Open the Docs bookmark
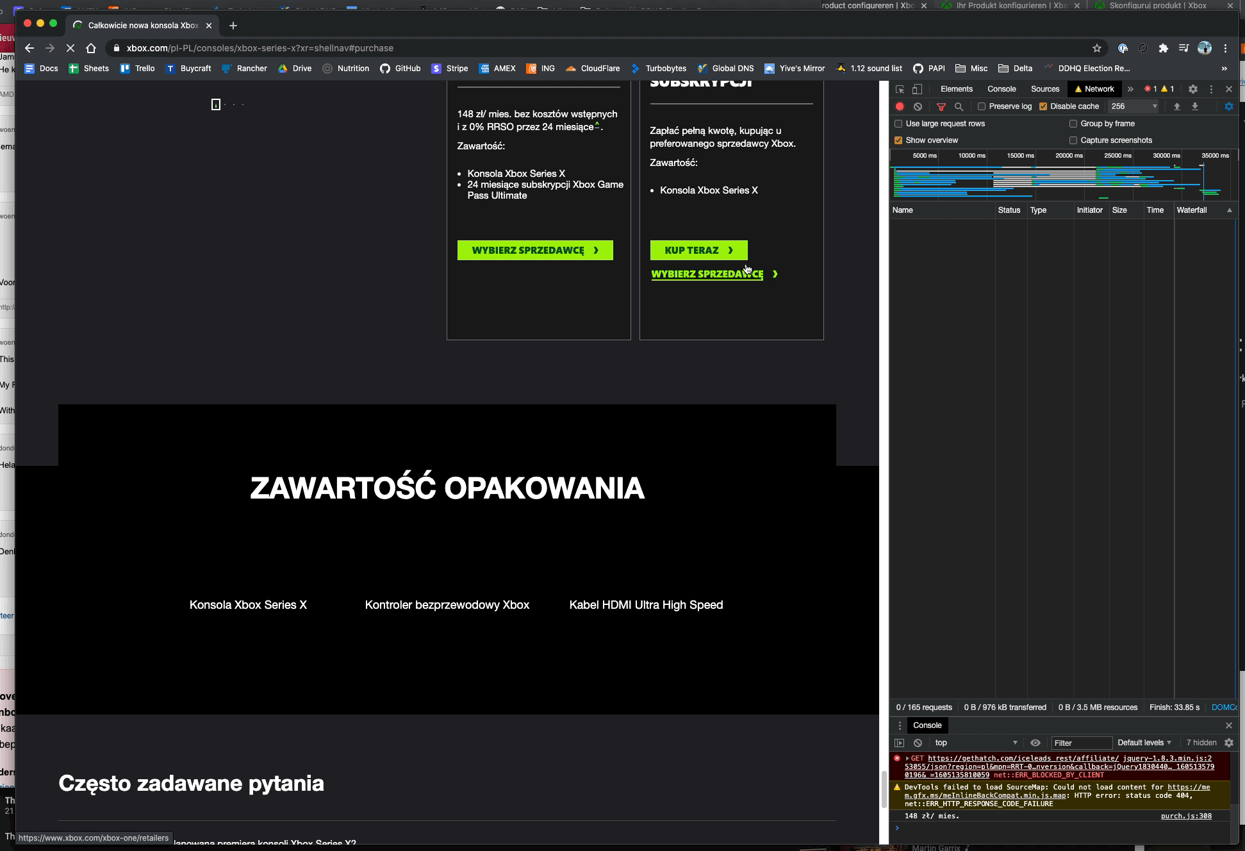Viewport: 1245px width, 851px height. coord(41,69)
